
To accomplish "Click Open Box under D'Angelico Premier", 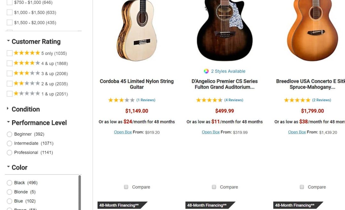I will pyautogui.click(x=211, y=132).
